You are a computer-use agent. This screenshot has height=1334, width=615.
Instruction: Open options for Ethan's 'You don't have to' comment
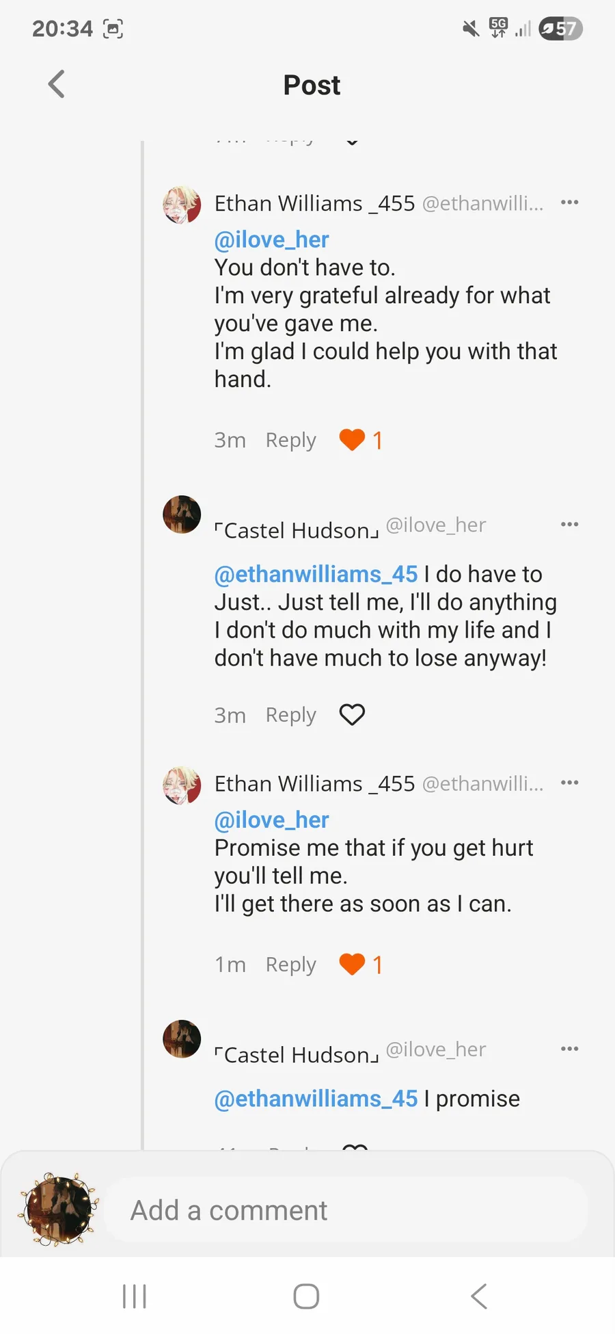[569, 202]
